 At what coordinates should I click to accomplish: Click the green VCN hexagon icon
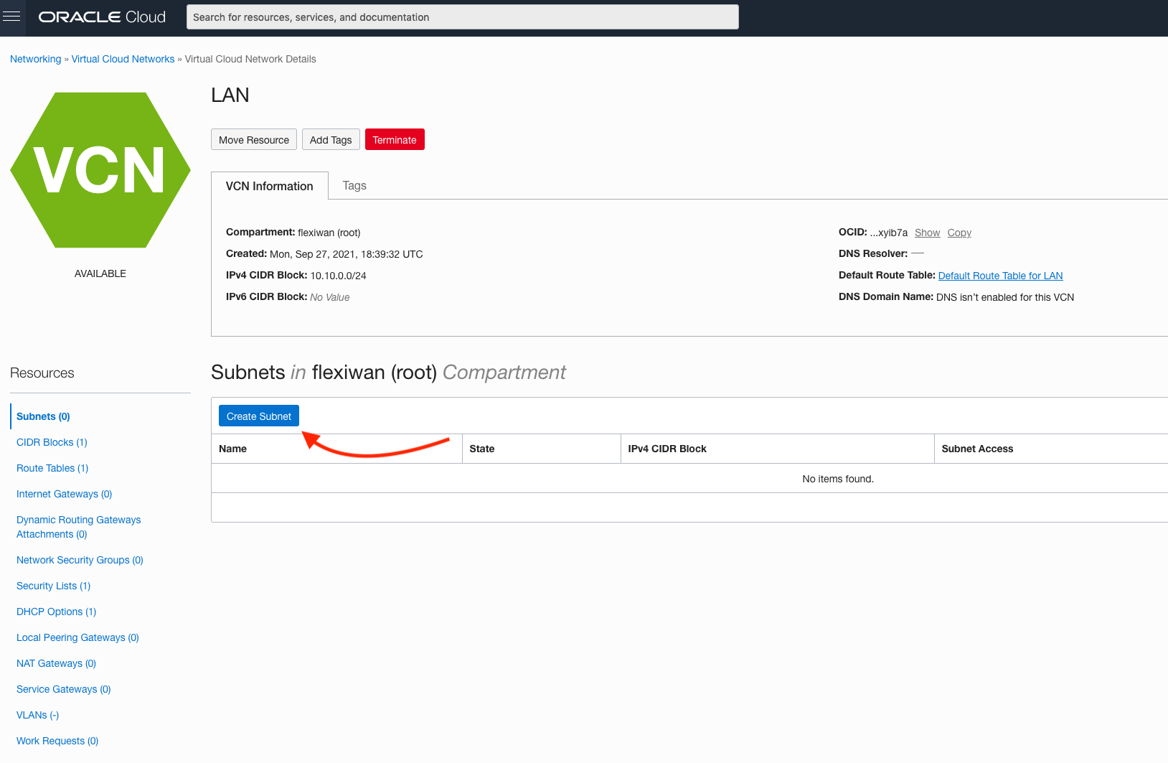100,170
